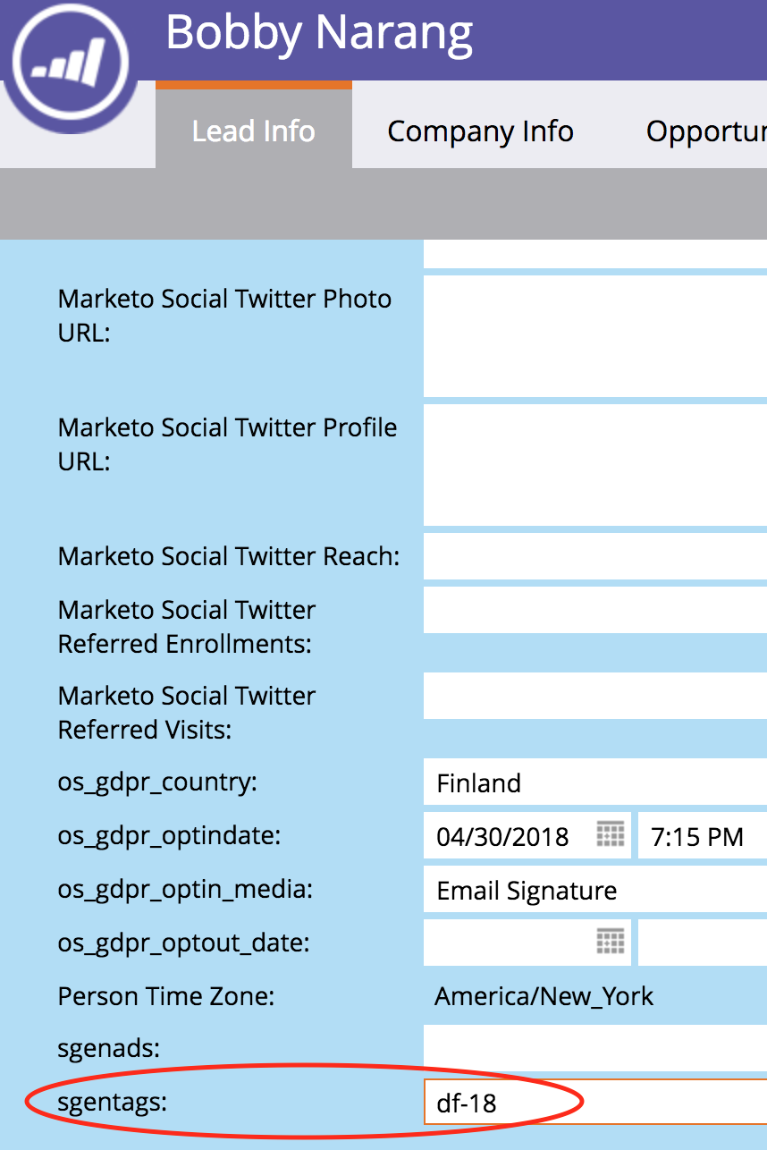
Task: Click the America/New_York time zone value
Action: tap(544, 996)
